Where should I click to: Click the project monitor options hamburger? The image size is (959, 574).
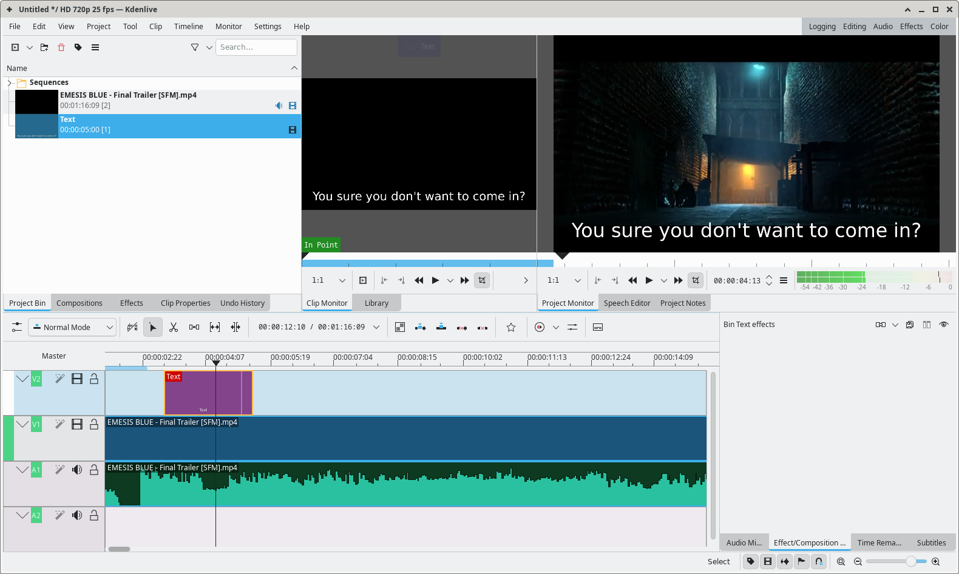pyautogui.click(x=784, y=280)
